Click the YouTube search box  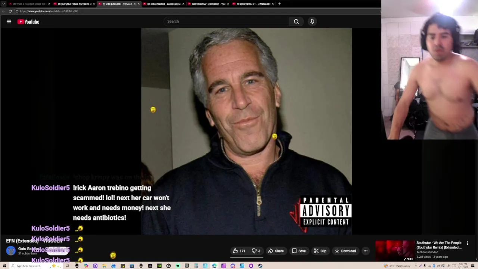coord(226,21)
